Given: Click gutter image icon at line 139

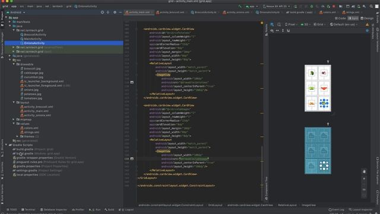Looking at the screenshot, I should (x=132, y=159).
